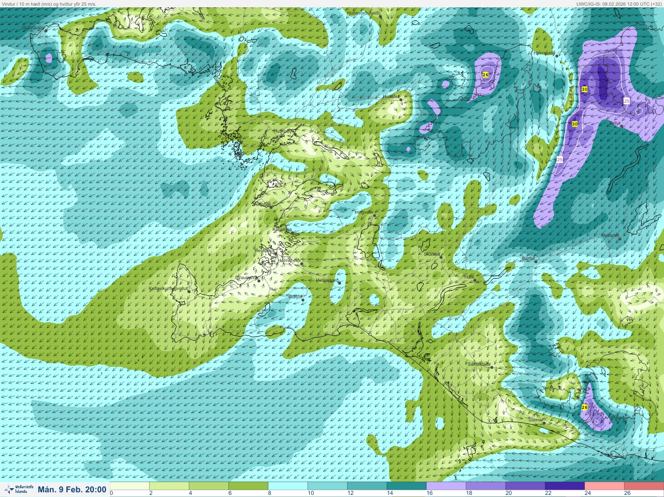
Task: Select the 6–8 m/s olive green legend color
Action: (x=248, y=486)
